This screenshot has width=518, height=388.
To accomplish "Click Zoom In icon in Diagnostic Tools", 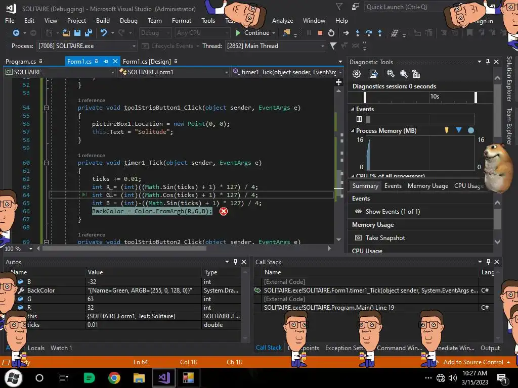I will (x=391, y=74).
